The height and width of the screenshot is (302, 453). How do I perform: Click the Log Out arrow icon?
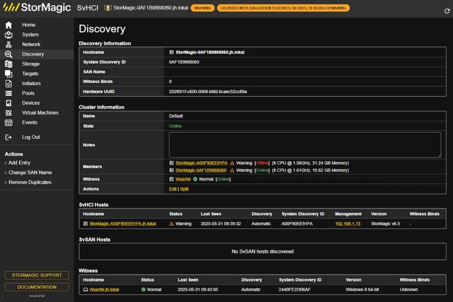[x=9, y=138]
